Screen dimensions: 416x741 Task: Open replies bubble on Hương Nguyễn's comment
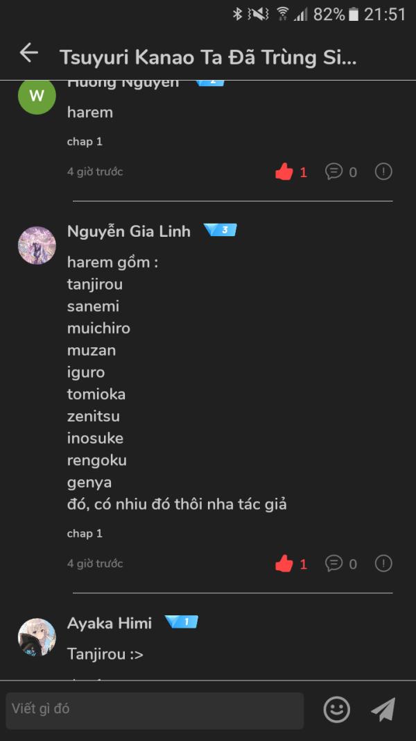(333, 172)
